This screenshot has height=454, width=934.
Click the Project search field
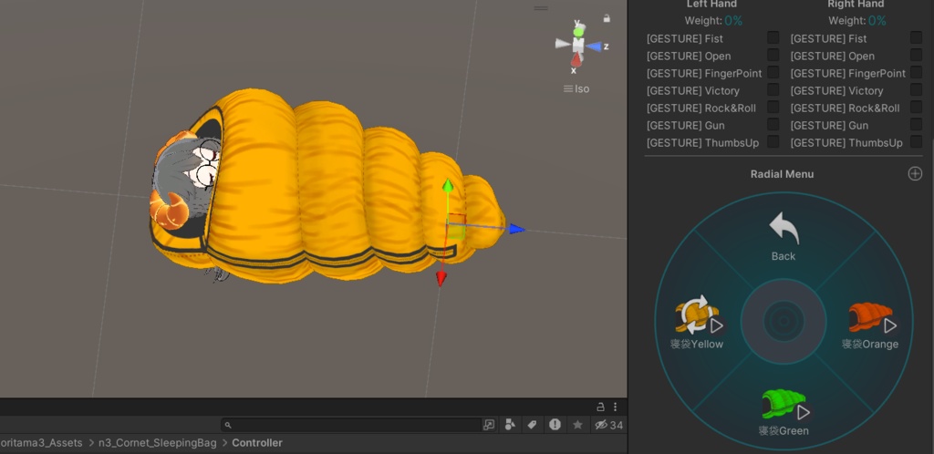pos(351,425)
